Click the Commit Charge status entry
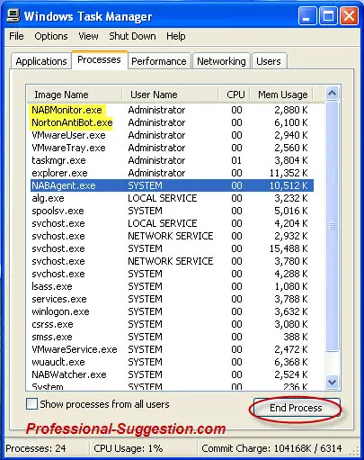The width and height of the screenshot is (364, 460). (x=271, y=448)
